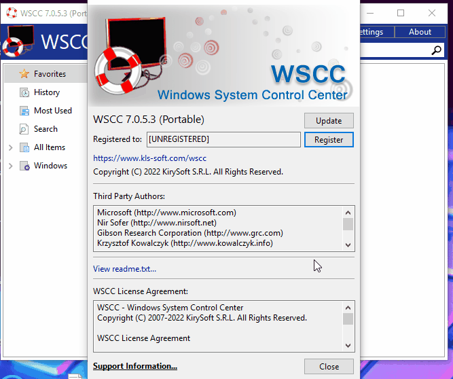Click scrollbar thumb of Third Party Authors list
The image size is (453, 379).
(348, 224)
